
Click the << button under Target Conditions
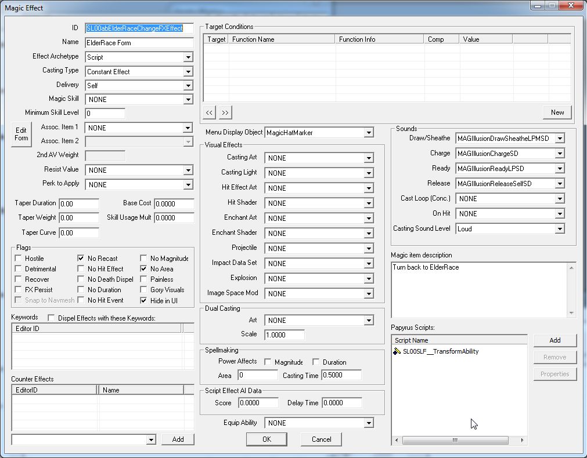[210, 112]
